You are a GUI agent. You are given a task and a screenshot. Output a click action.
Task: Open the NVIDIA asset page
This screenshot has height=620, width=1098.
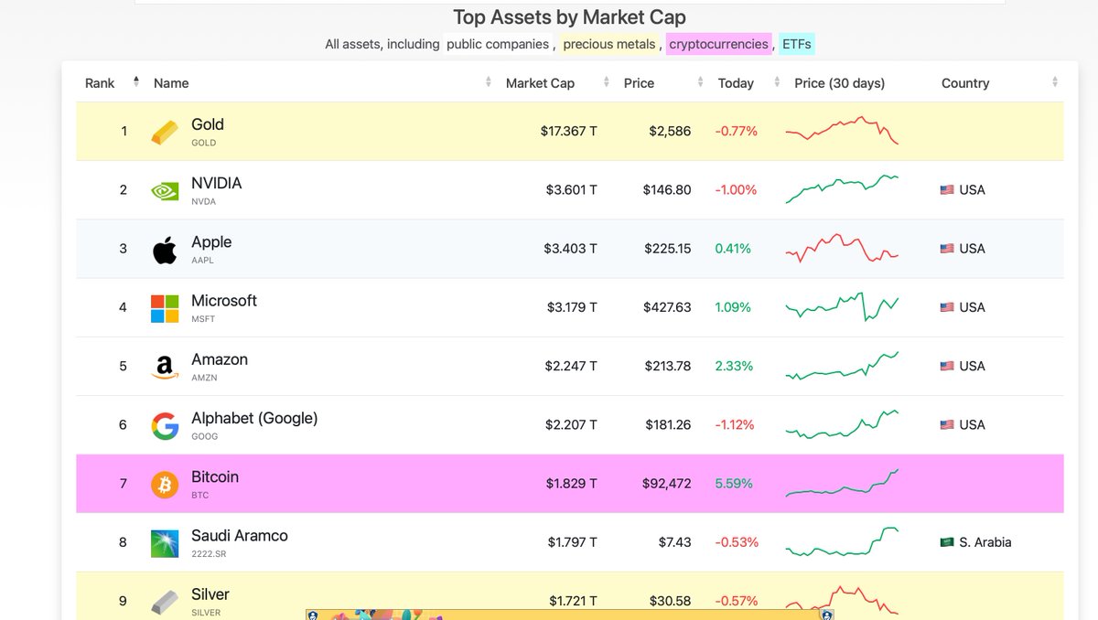pyautogui.click(x=216, y=183)
